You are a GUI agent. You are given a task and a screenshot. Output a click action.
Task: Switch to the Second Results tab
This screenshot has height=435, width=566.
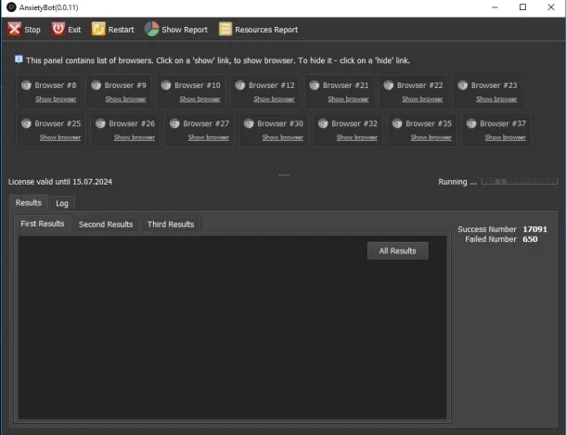coord(106,224)
